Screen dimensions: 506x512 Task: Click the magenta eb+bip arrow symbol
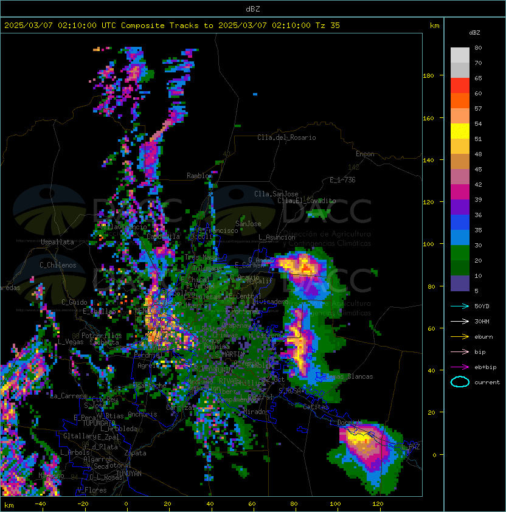[x=460, y=367]
